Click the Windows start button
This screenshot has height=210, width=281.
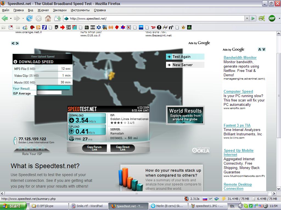point(13,206)
